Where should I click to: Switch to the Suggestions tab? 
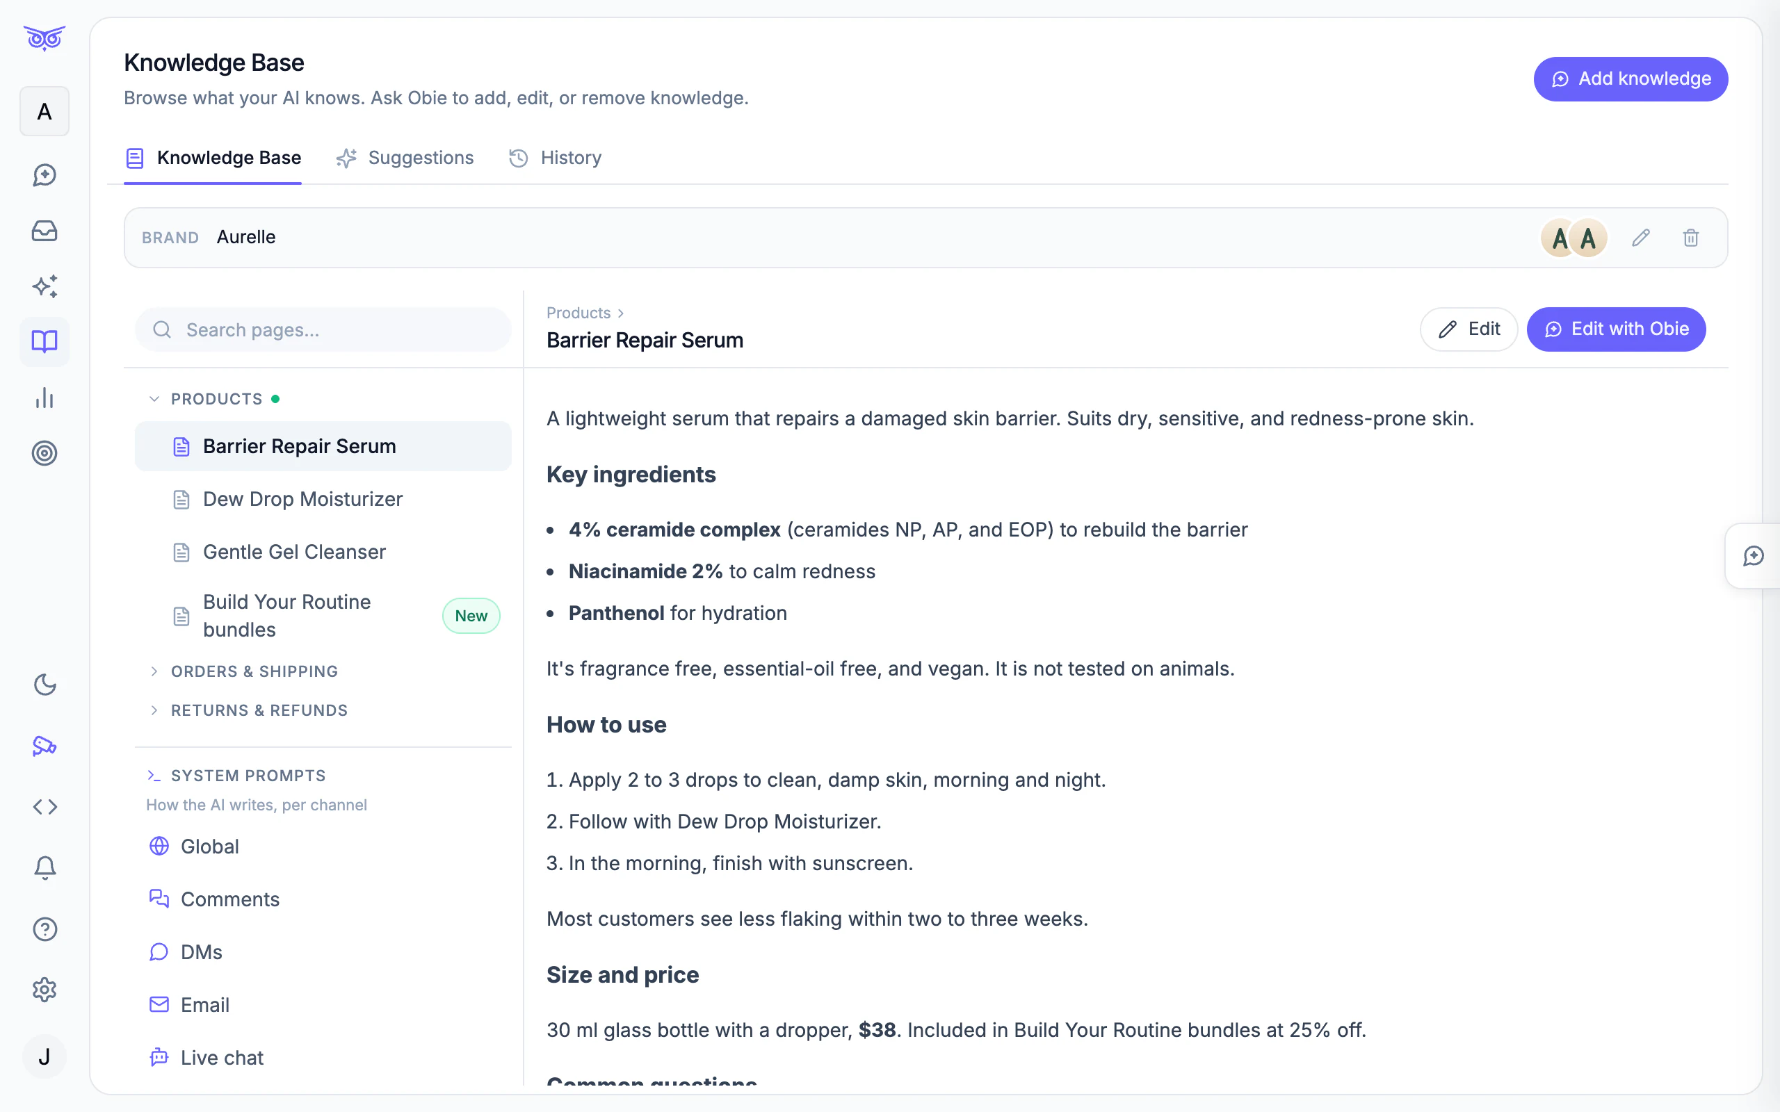[x=405, y=158]
